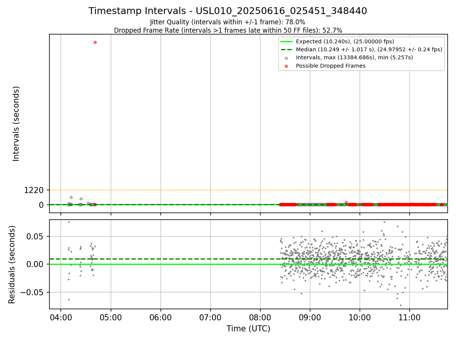The image size is (456, 342).
Task: Click the '06:00' time axis label
Action: [160, 317]
